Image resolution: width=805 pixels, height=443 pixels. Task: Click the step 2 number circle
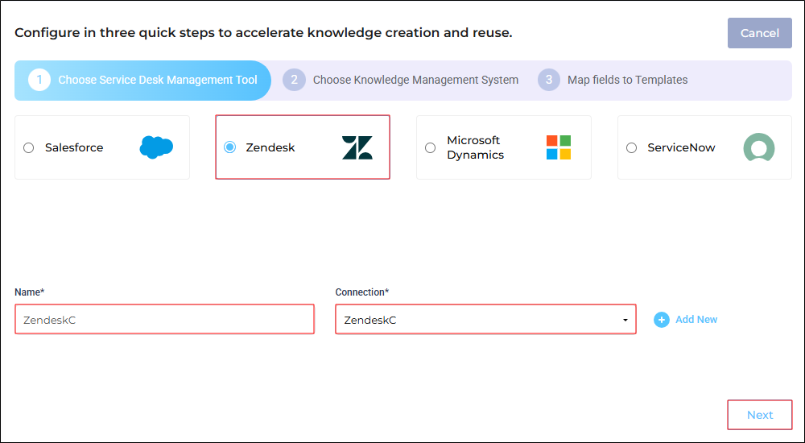294,81
